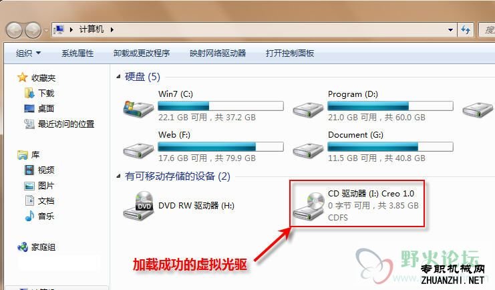Select the Program (D:) drive icon
Image resolution: width=495 pixels, height=290 pixels.
coord(308,110)
